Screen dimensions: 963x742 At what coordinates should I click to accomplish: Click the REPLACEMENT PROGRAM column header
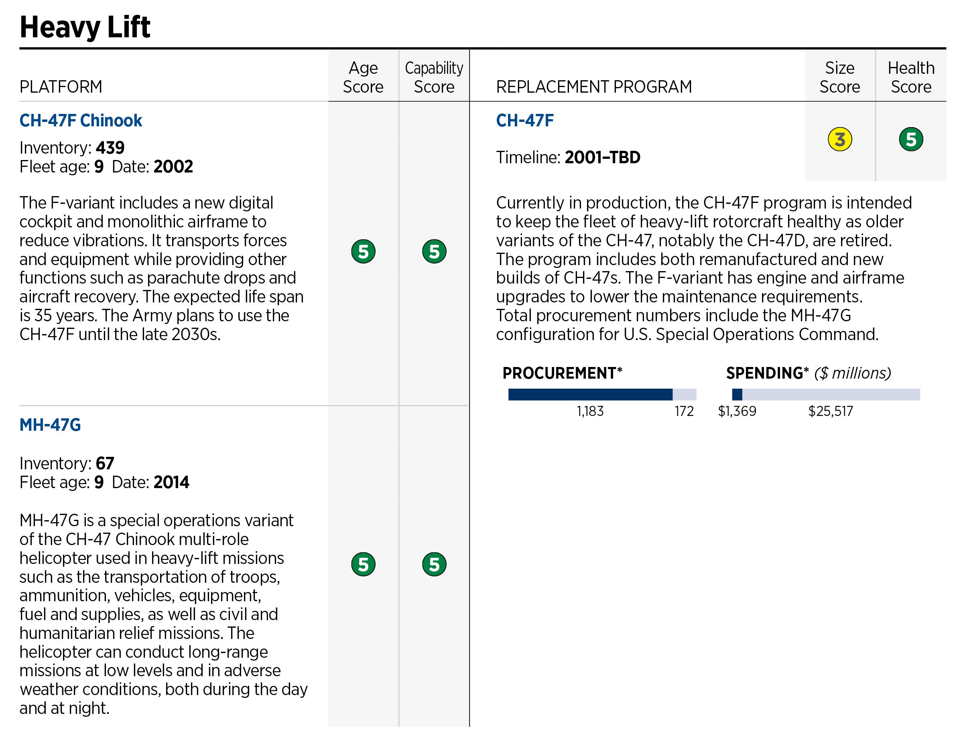pos(593,87)
